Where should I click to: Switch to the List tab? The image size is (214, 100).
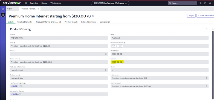coord(10,9)
